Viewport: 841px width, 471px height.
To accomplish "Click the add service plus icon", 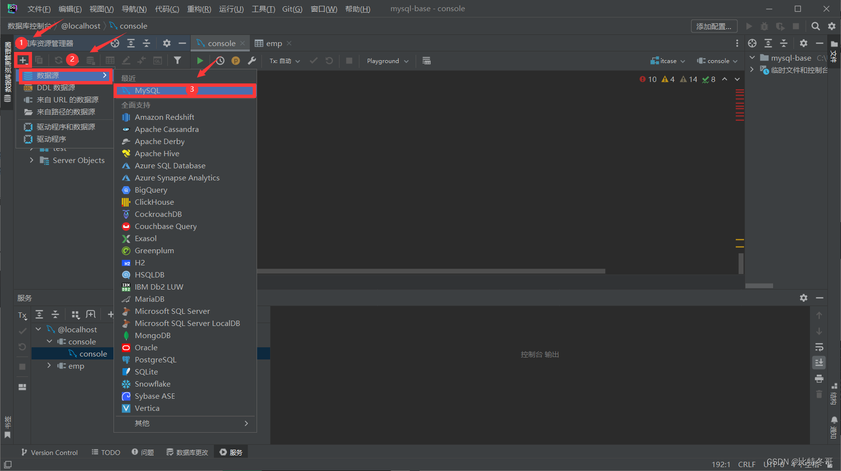I will coord(110,315).
